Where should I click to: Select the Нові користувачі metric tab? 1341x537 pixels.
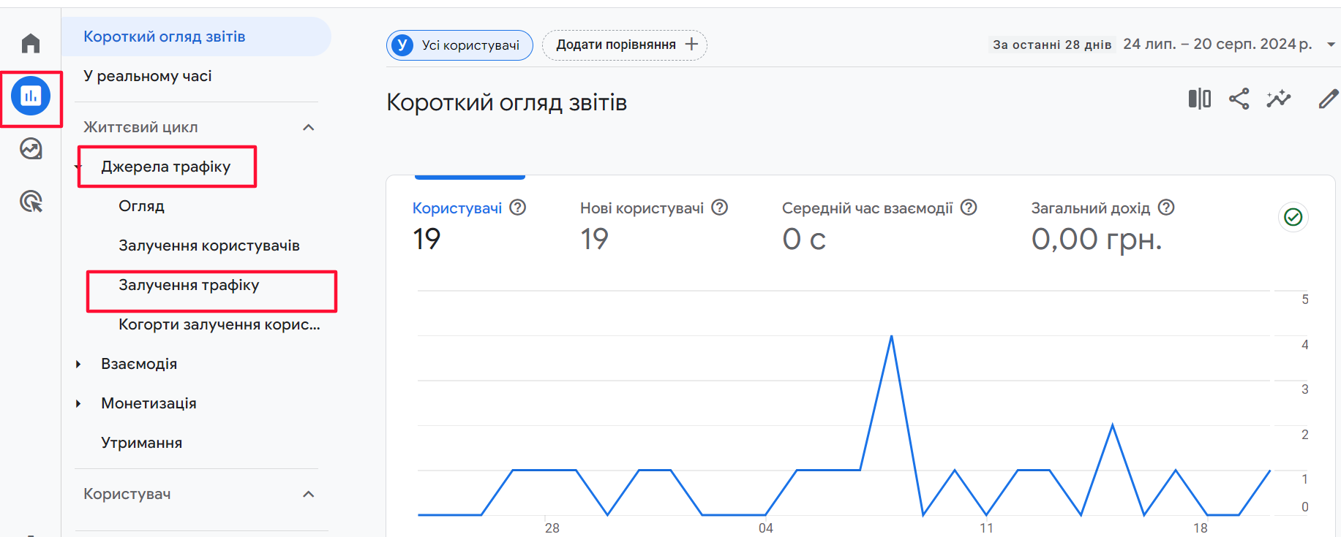tap(654, 226)
